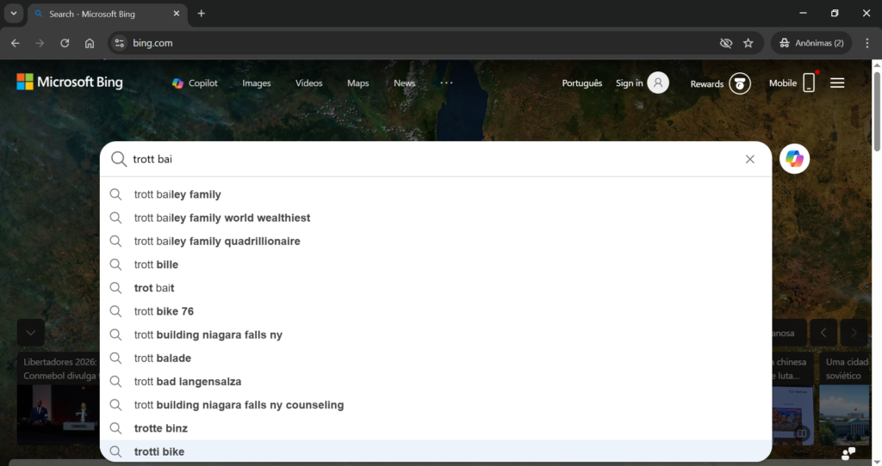Select suggestion 'trott bike 76'
This screenshot has height=466, width=882.
point(435,311)
